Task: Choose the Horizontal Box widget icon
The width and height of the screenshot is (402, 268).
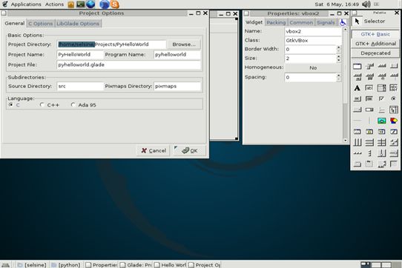Action: pos(357,142)
